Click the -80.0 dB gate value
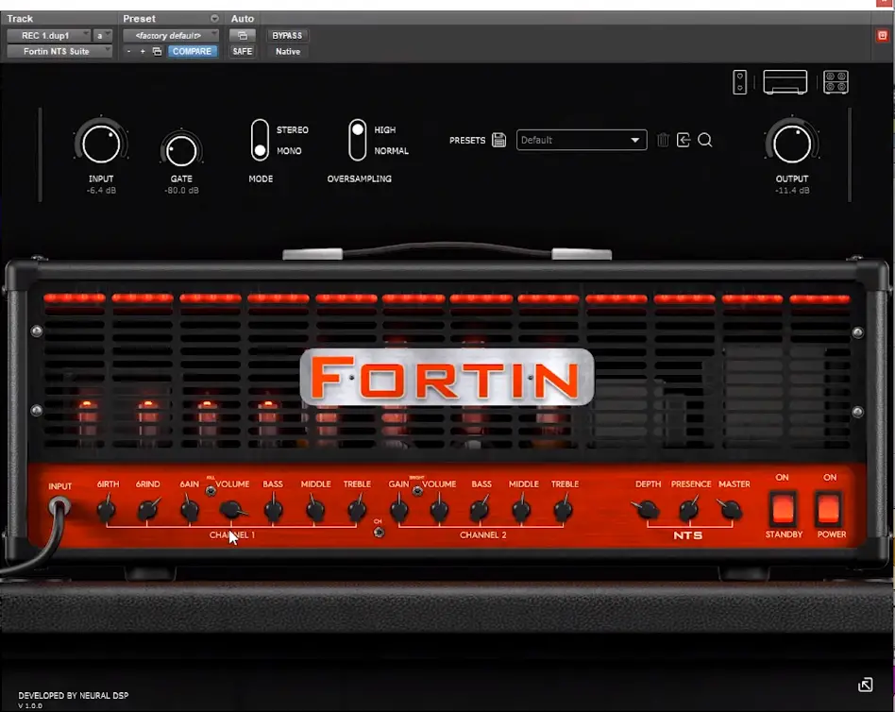 pos(181,191)
